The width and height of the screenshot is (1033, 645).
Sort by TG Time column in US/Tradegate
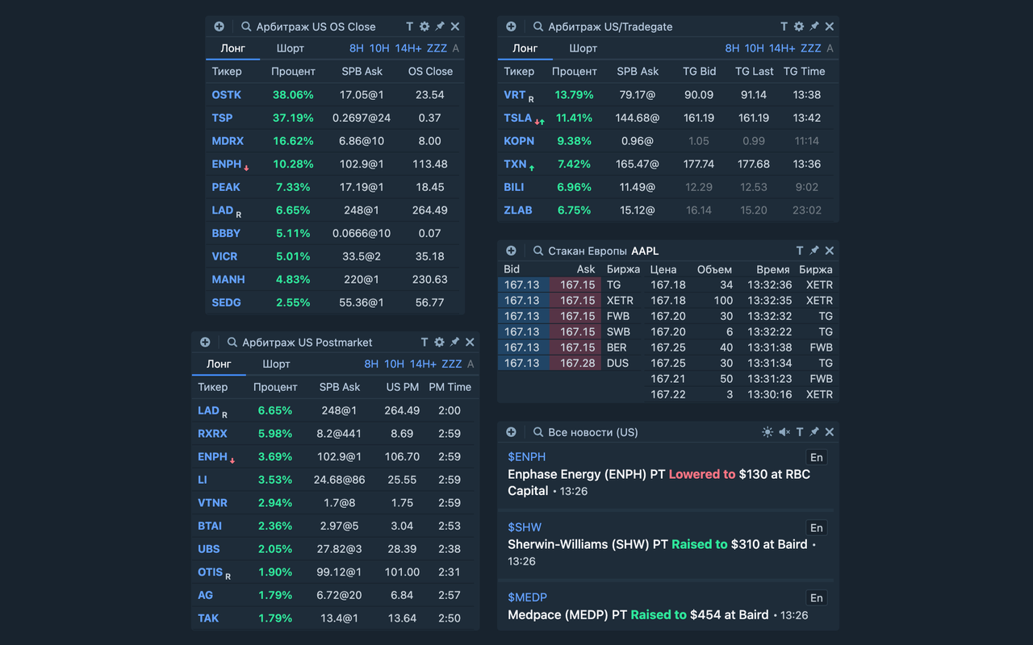coord(804,72)
